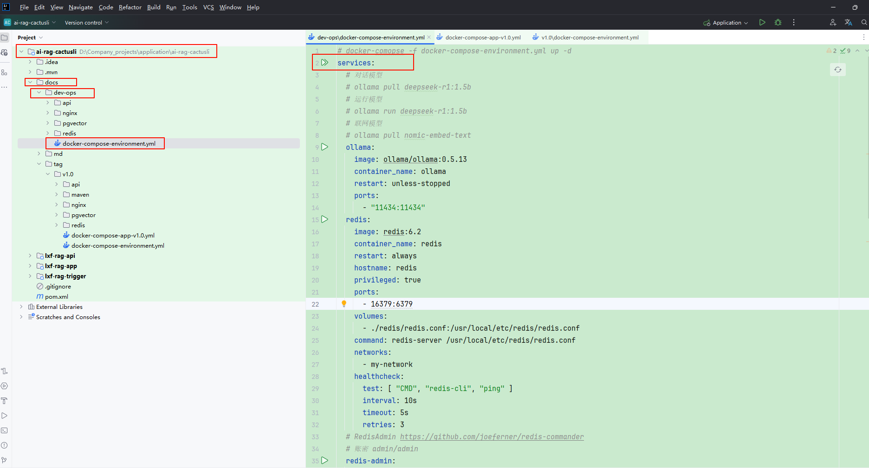This screenshot has height=468, width=869.
Task: Open the Refactor menu
Action: point(130,7)
